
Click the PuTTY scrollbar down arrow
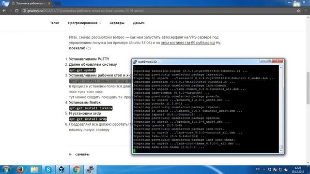pos(281,151)
